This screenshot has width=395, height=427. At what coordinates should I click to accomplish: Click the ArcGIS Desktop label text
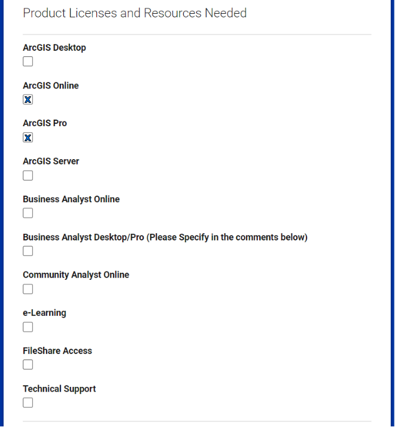[x=54, y=48]
